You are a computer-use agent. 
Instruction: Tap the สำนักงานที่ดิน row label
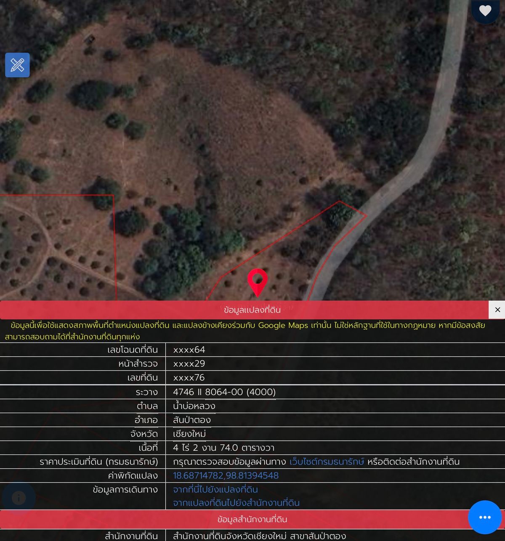point(131,536)
